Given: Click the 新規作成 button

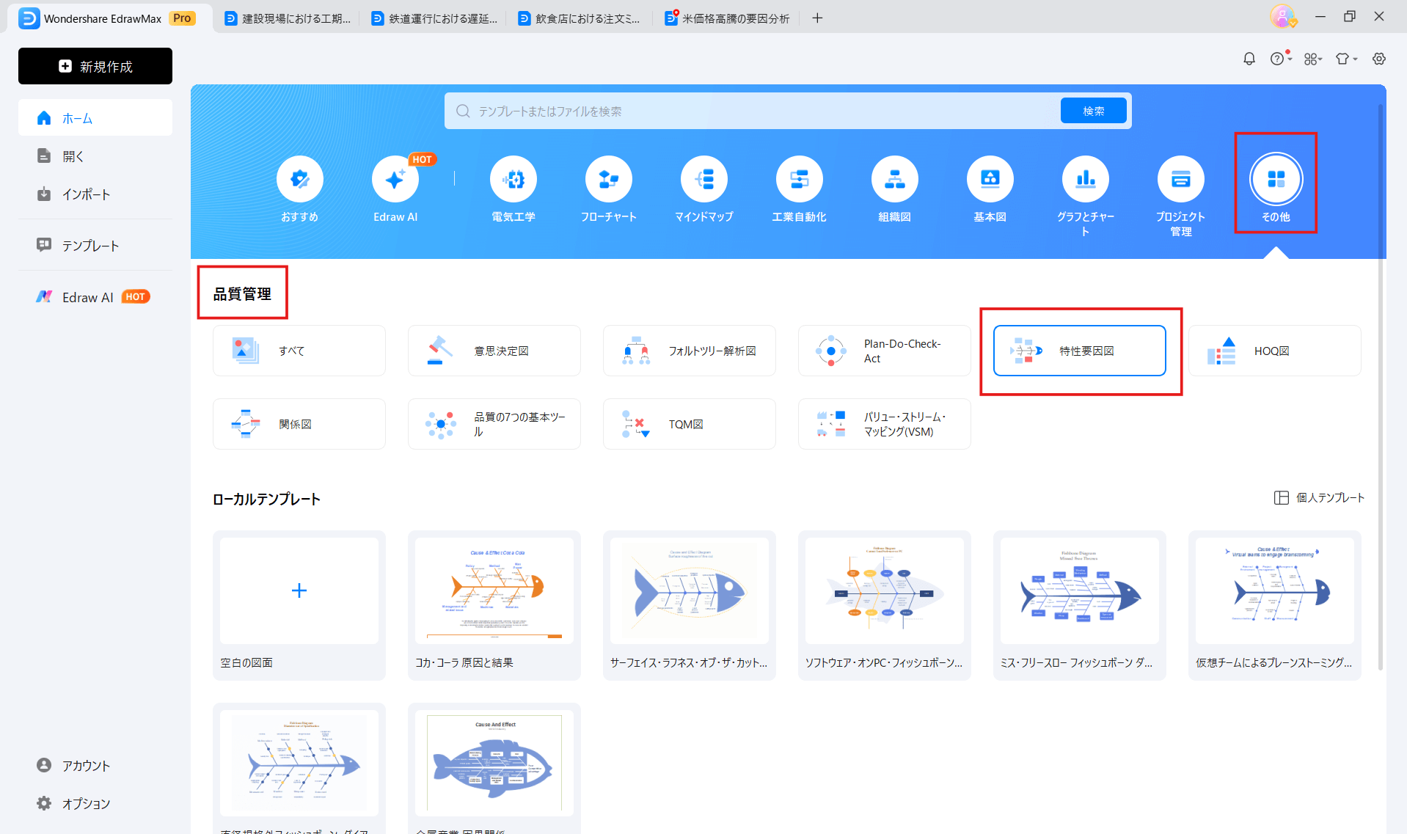Looking at the screenshot, I should 95,66.
